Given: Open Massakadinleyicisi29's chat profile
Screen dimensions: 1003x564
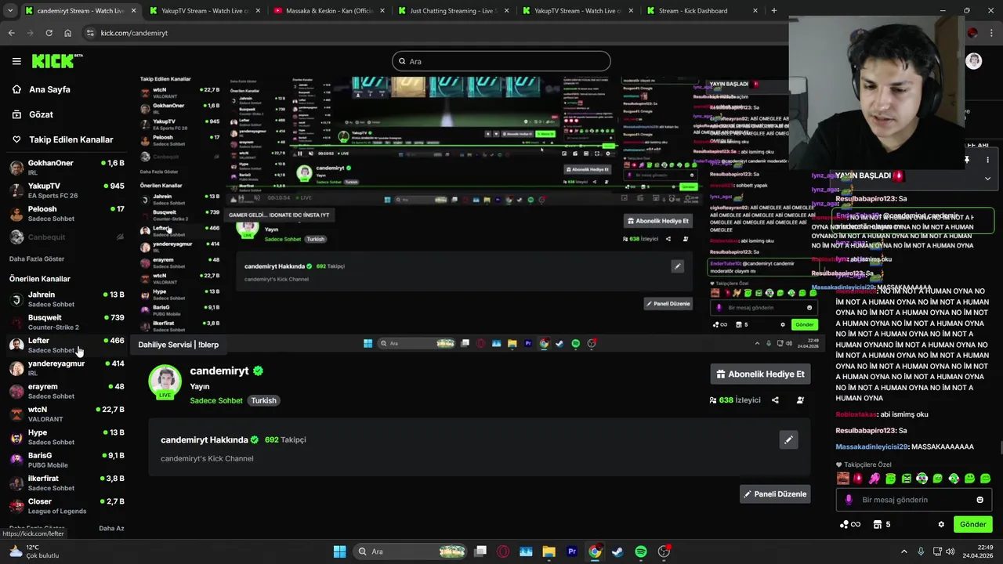Looking at the screenshot, I should pyautogui.click(x=871, y=446).
